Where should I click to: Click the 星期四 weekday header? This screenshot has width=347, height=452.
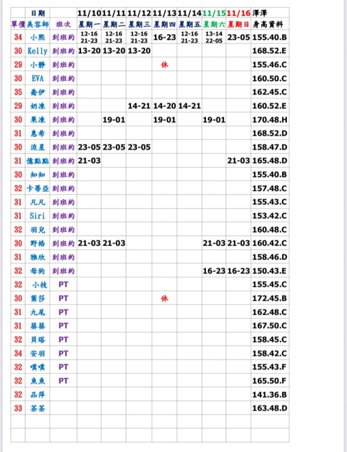[164, 24]
